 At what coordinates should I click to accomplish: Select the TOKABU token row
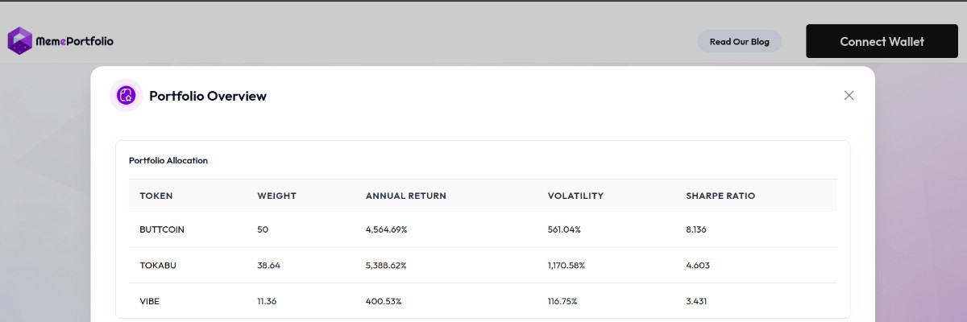(483, 265)
